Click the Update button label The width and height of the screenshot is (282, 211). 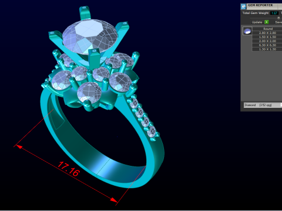click(257, 22)
